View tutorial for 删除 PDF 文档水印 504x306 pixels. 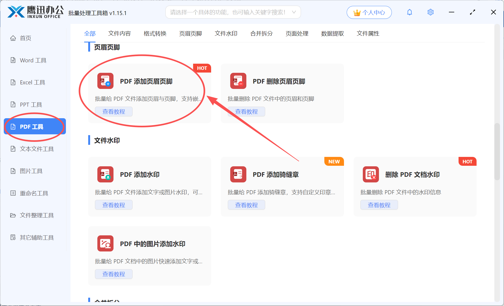[x=379, y=205]
